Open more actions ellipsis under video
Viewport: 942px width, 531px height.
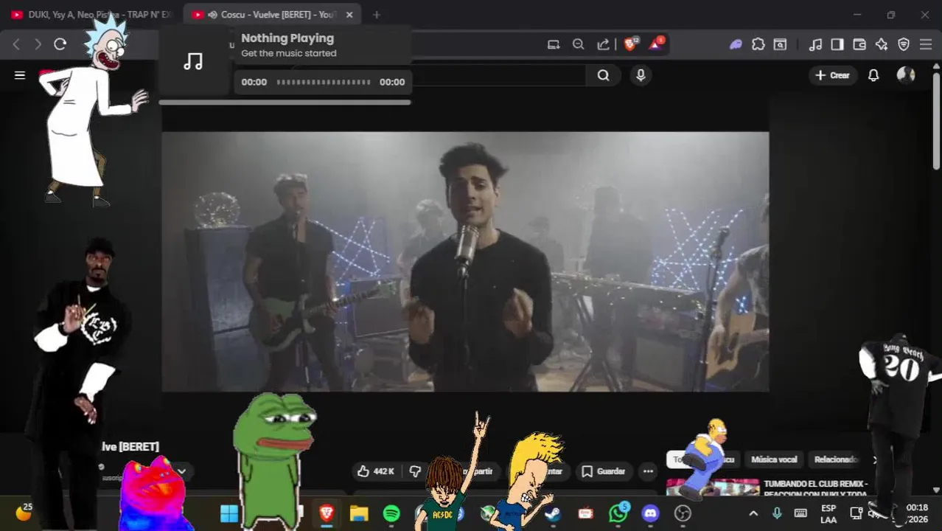(648, 471)
